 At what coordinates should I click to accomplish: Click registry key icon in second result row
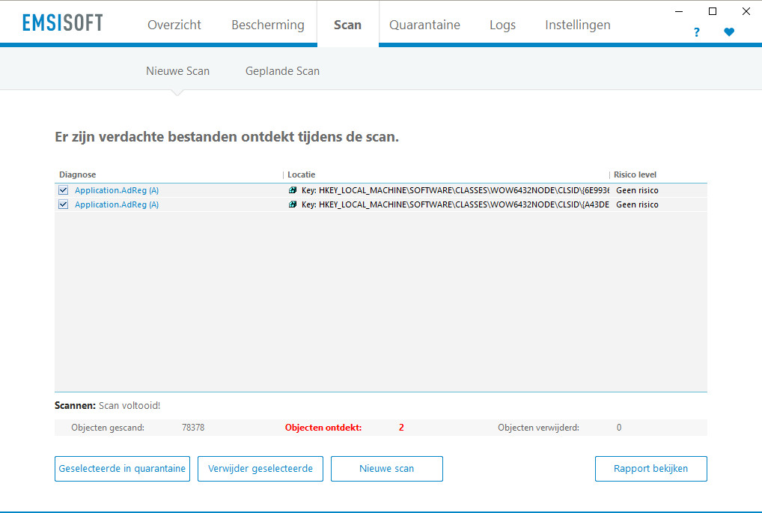coord(293,204)
